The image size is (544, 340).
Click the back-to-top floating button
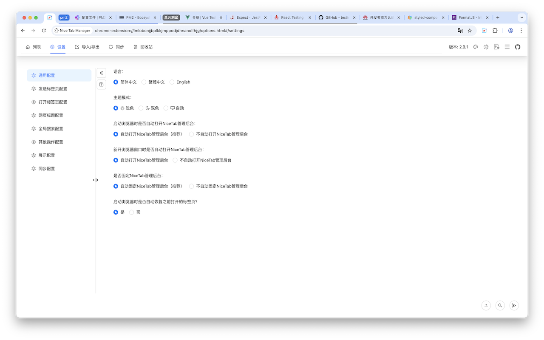click(x=486, y=305)
